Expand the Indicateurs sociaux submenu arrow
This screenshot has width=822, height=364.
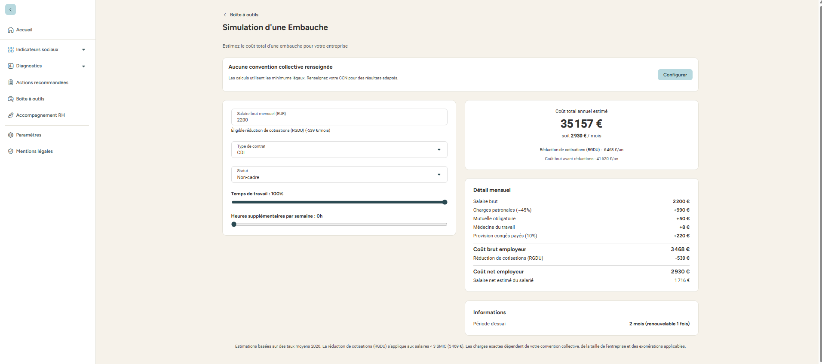(x=83, y=50)
